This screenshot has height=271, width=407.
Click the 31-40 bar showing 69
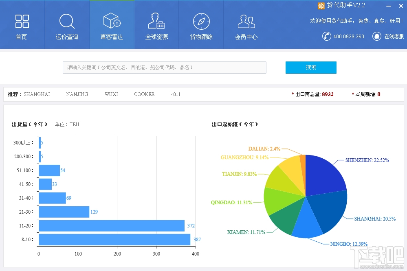[53, 198]
